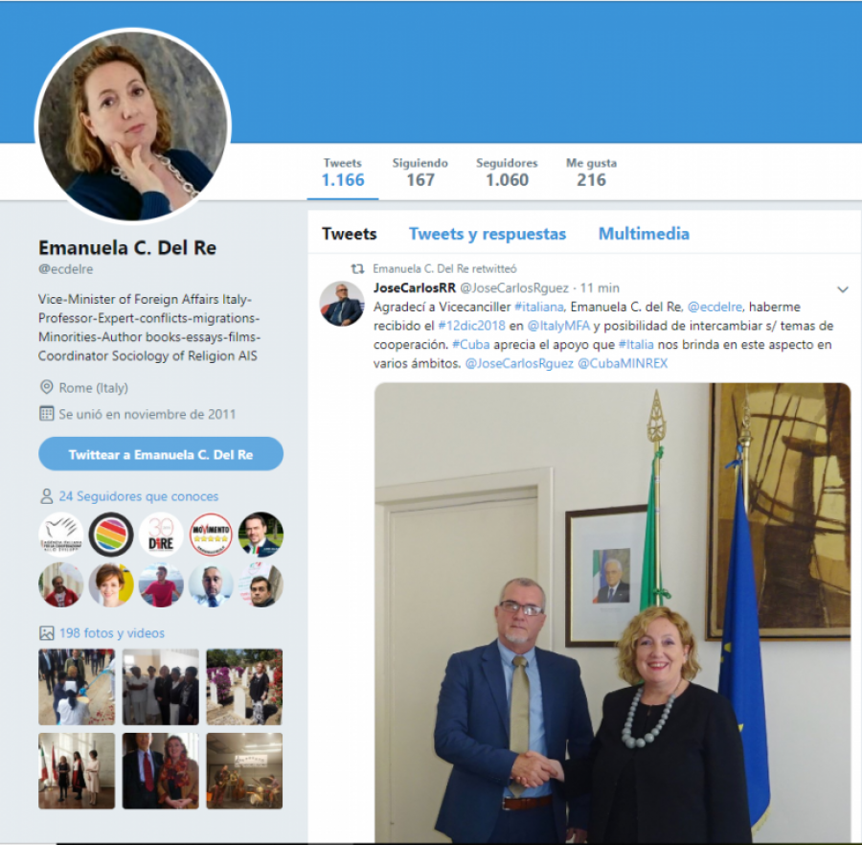Expand the tweet options chevron menu
Viewport: 862px width, 845px height.
tap(842, 289)
